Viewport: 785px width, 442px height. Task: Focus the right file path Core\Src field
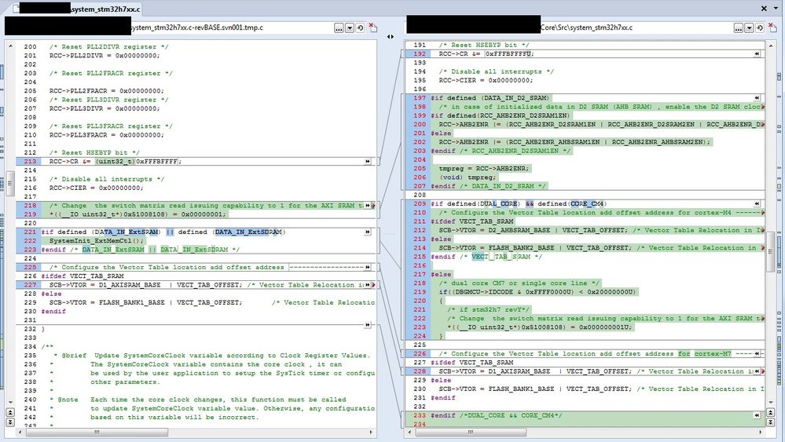570,27
